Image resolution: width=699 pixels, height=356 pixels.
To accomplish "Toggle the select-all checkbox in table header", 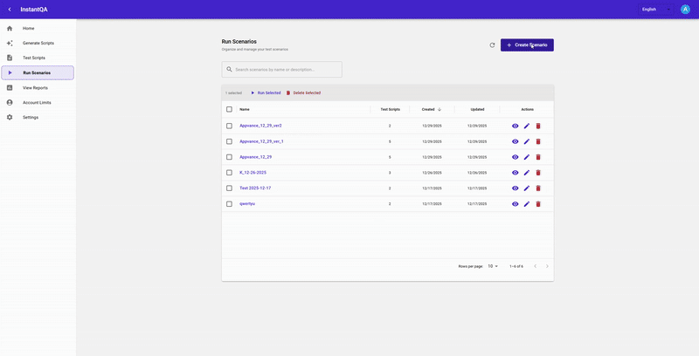I will tap(230, 109).
